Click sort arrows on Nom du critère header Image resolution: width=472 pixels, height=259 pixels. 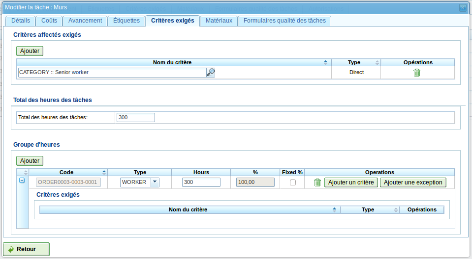pos(325,63)
